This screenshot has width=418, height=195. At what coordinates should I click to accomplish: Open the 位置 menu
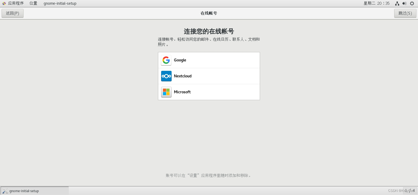click(x=33, y=3)
